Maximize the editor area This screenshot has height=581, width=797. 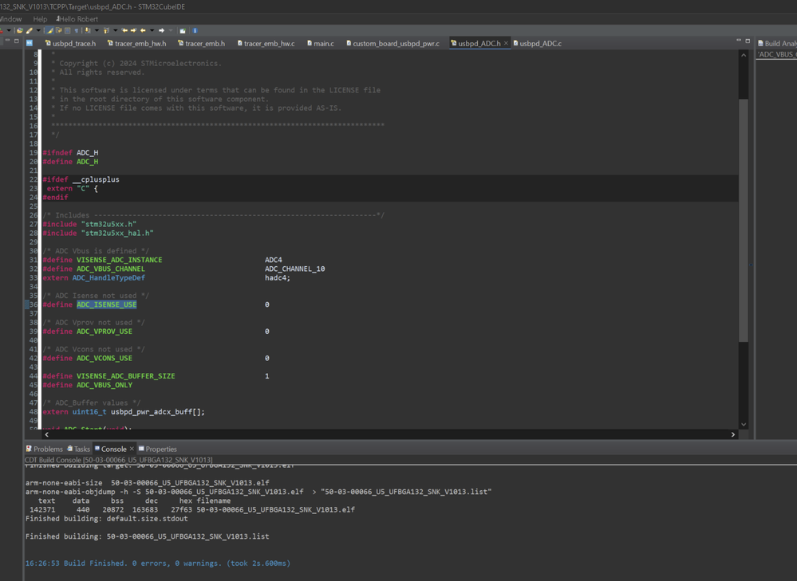click(748, 41)
